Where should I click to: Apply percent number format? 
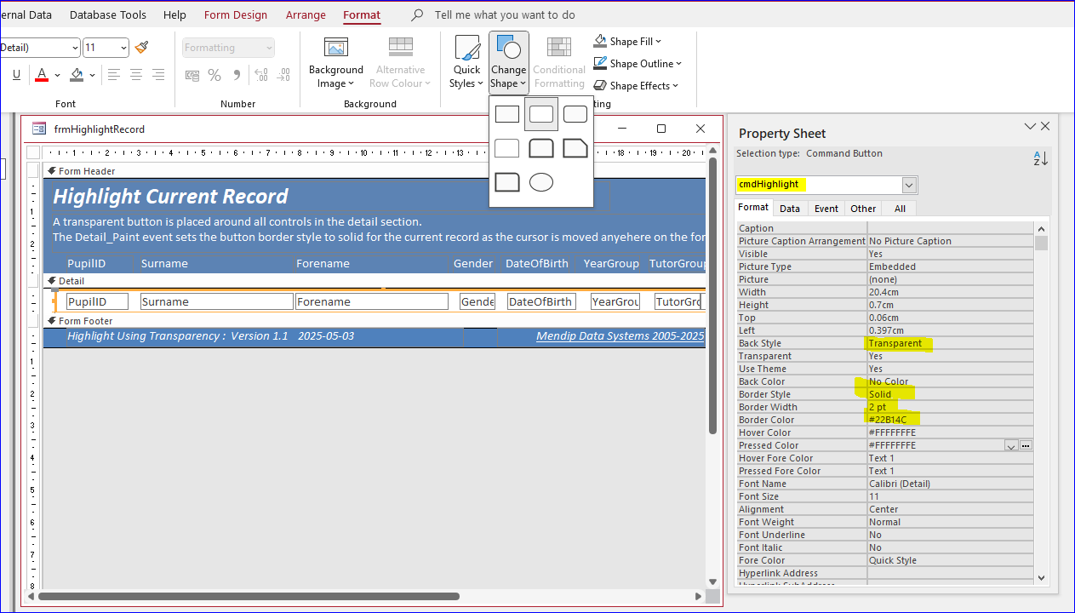tap(214, 75)
